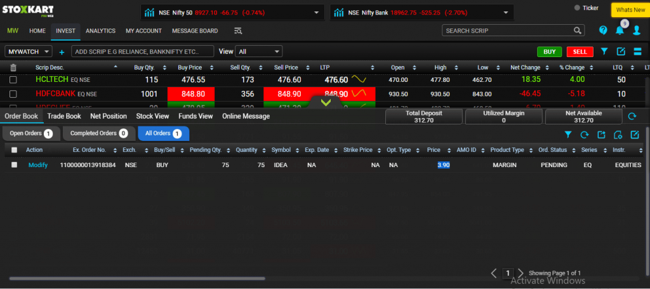The image size is (650, 289).
Task: Open the Online Message tab
Action: (x=246, y=116)
